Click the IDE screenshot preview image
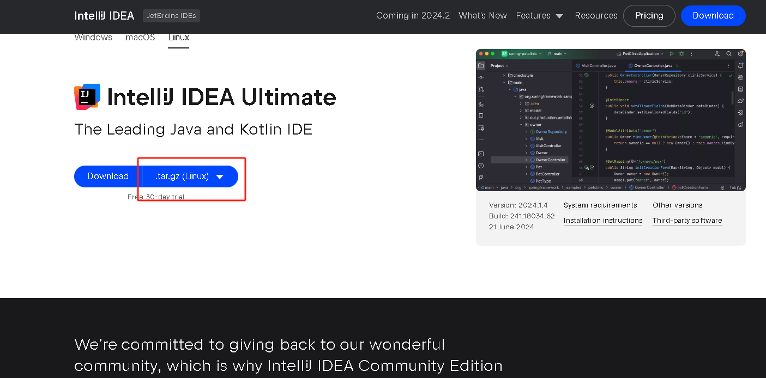This screenshot has height=378, width=766. pyautogui.click(x=611, y=120)
